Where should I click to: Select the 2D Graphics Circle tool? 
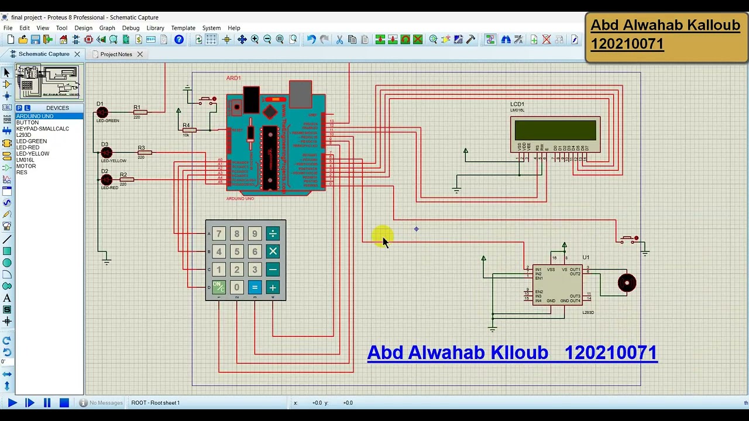click(7, 263)
